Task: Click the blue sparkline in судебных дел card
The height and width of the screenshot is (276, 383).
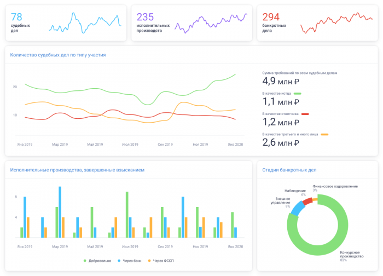Action: (x=85, y=22)
